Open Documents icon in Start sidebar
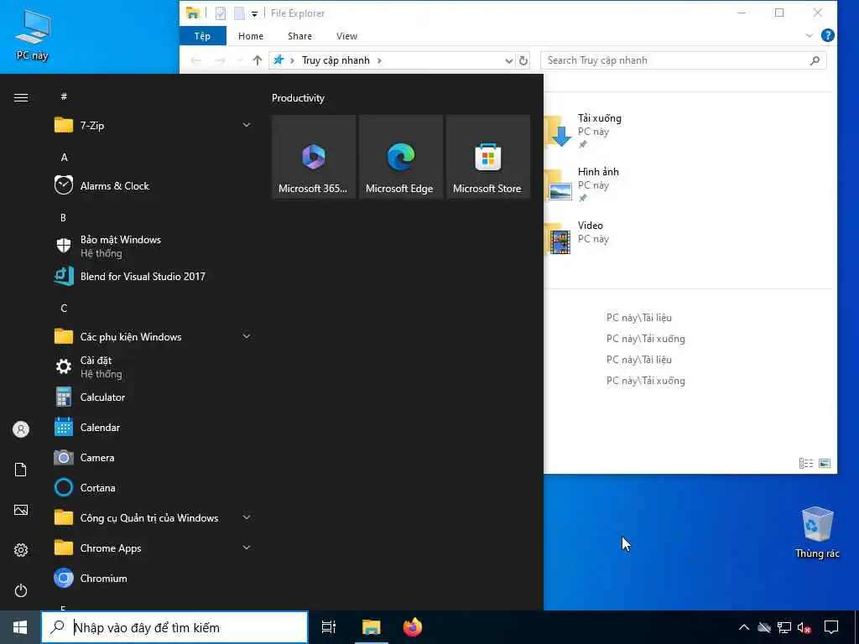Viewport: 859px width, 644px height. pyautogui.click(x=21, y=470)
